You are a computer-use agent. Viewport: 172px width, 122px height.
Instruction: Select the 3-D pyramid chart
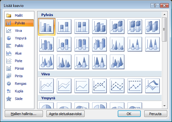[x=117, y=62]
